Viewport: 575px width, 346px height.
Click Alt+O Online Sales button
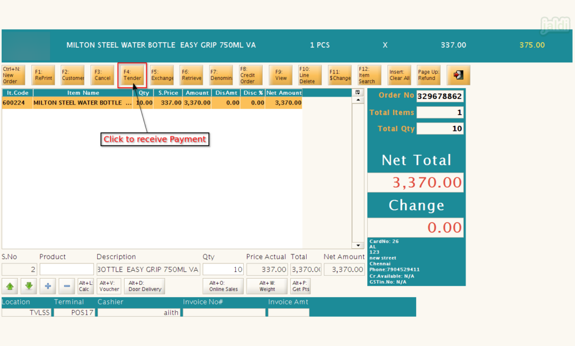coord(223,286)
